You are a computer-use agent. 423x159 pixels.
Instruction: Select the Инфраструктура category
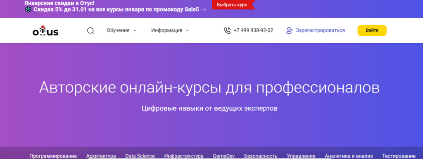tap(184, 156)
